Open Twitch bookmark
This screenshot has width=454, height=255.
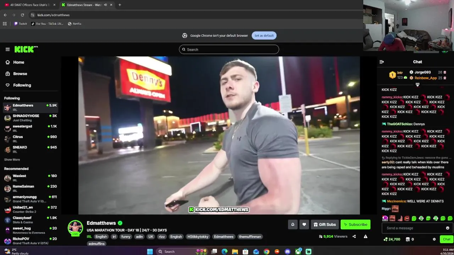tap(21, 24)
